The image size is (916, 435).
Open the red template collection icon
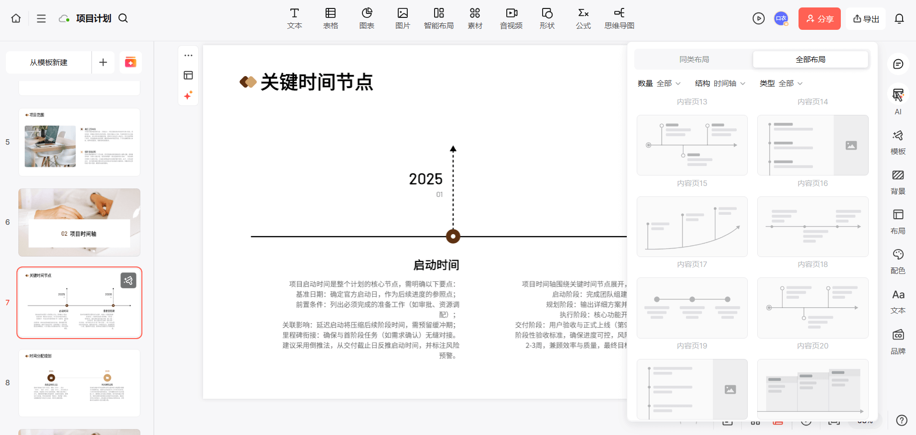coord(130,62)
